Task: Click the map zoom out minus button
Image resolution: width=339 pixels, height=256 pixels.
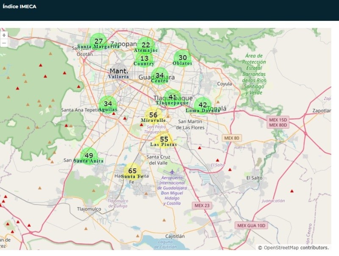Action: 4,43
